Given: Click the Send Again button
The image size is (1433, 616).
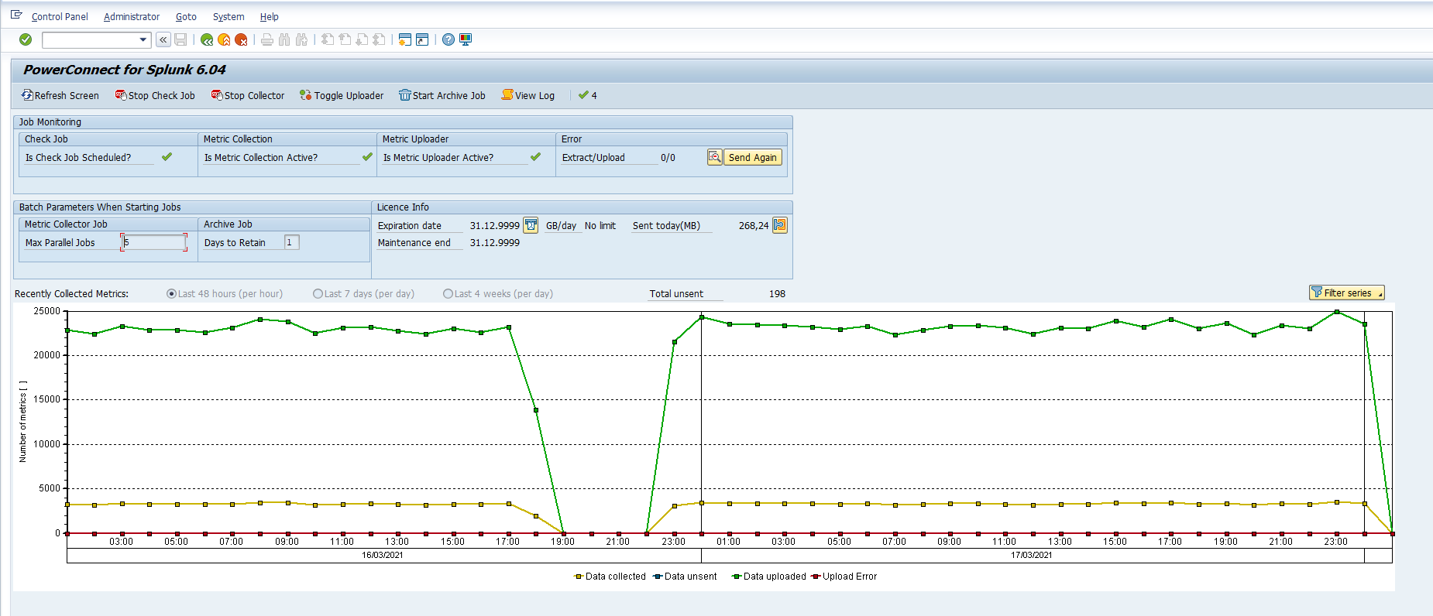Looking at the screenshot, I should 752,157.
